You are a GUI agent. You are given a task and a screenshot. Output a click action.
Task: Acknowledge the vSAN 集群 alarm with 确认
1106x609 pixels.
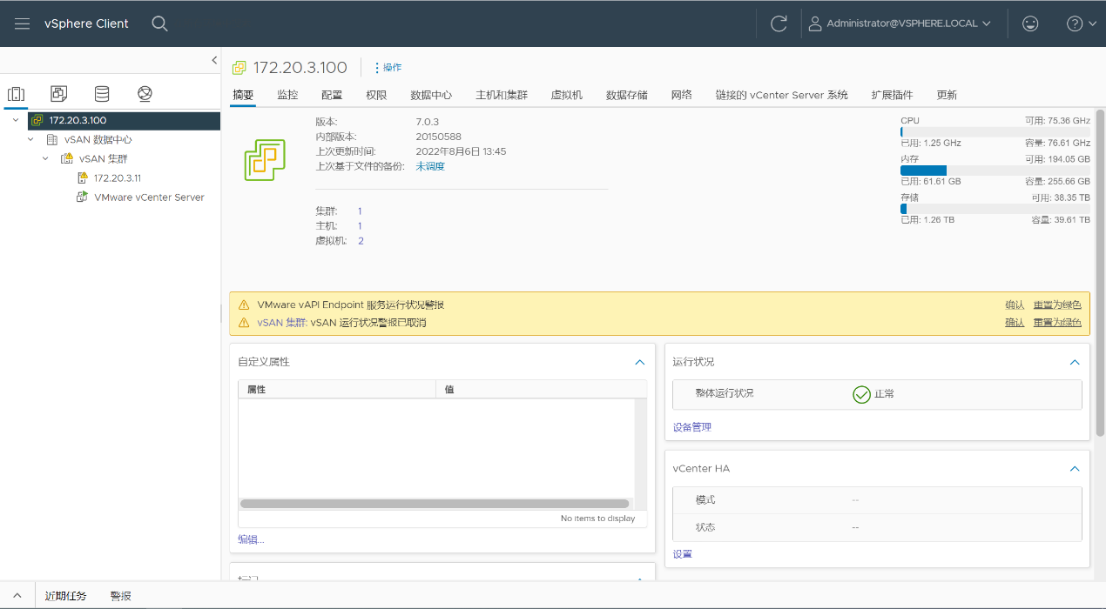tap(1015, 323)
